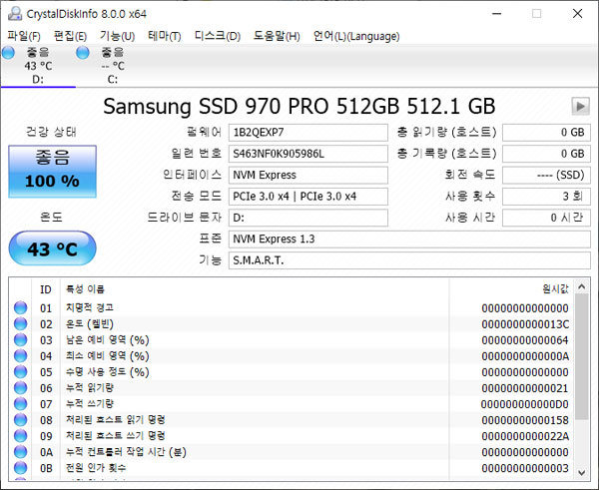Select the C: disk tab
Viewport: 599px width, 490px height.
point(113,65)
